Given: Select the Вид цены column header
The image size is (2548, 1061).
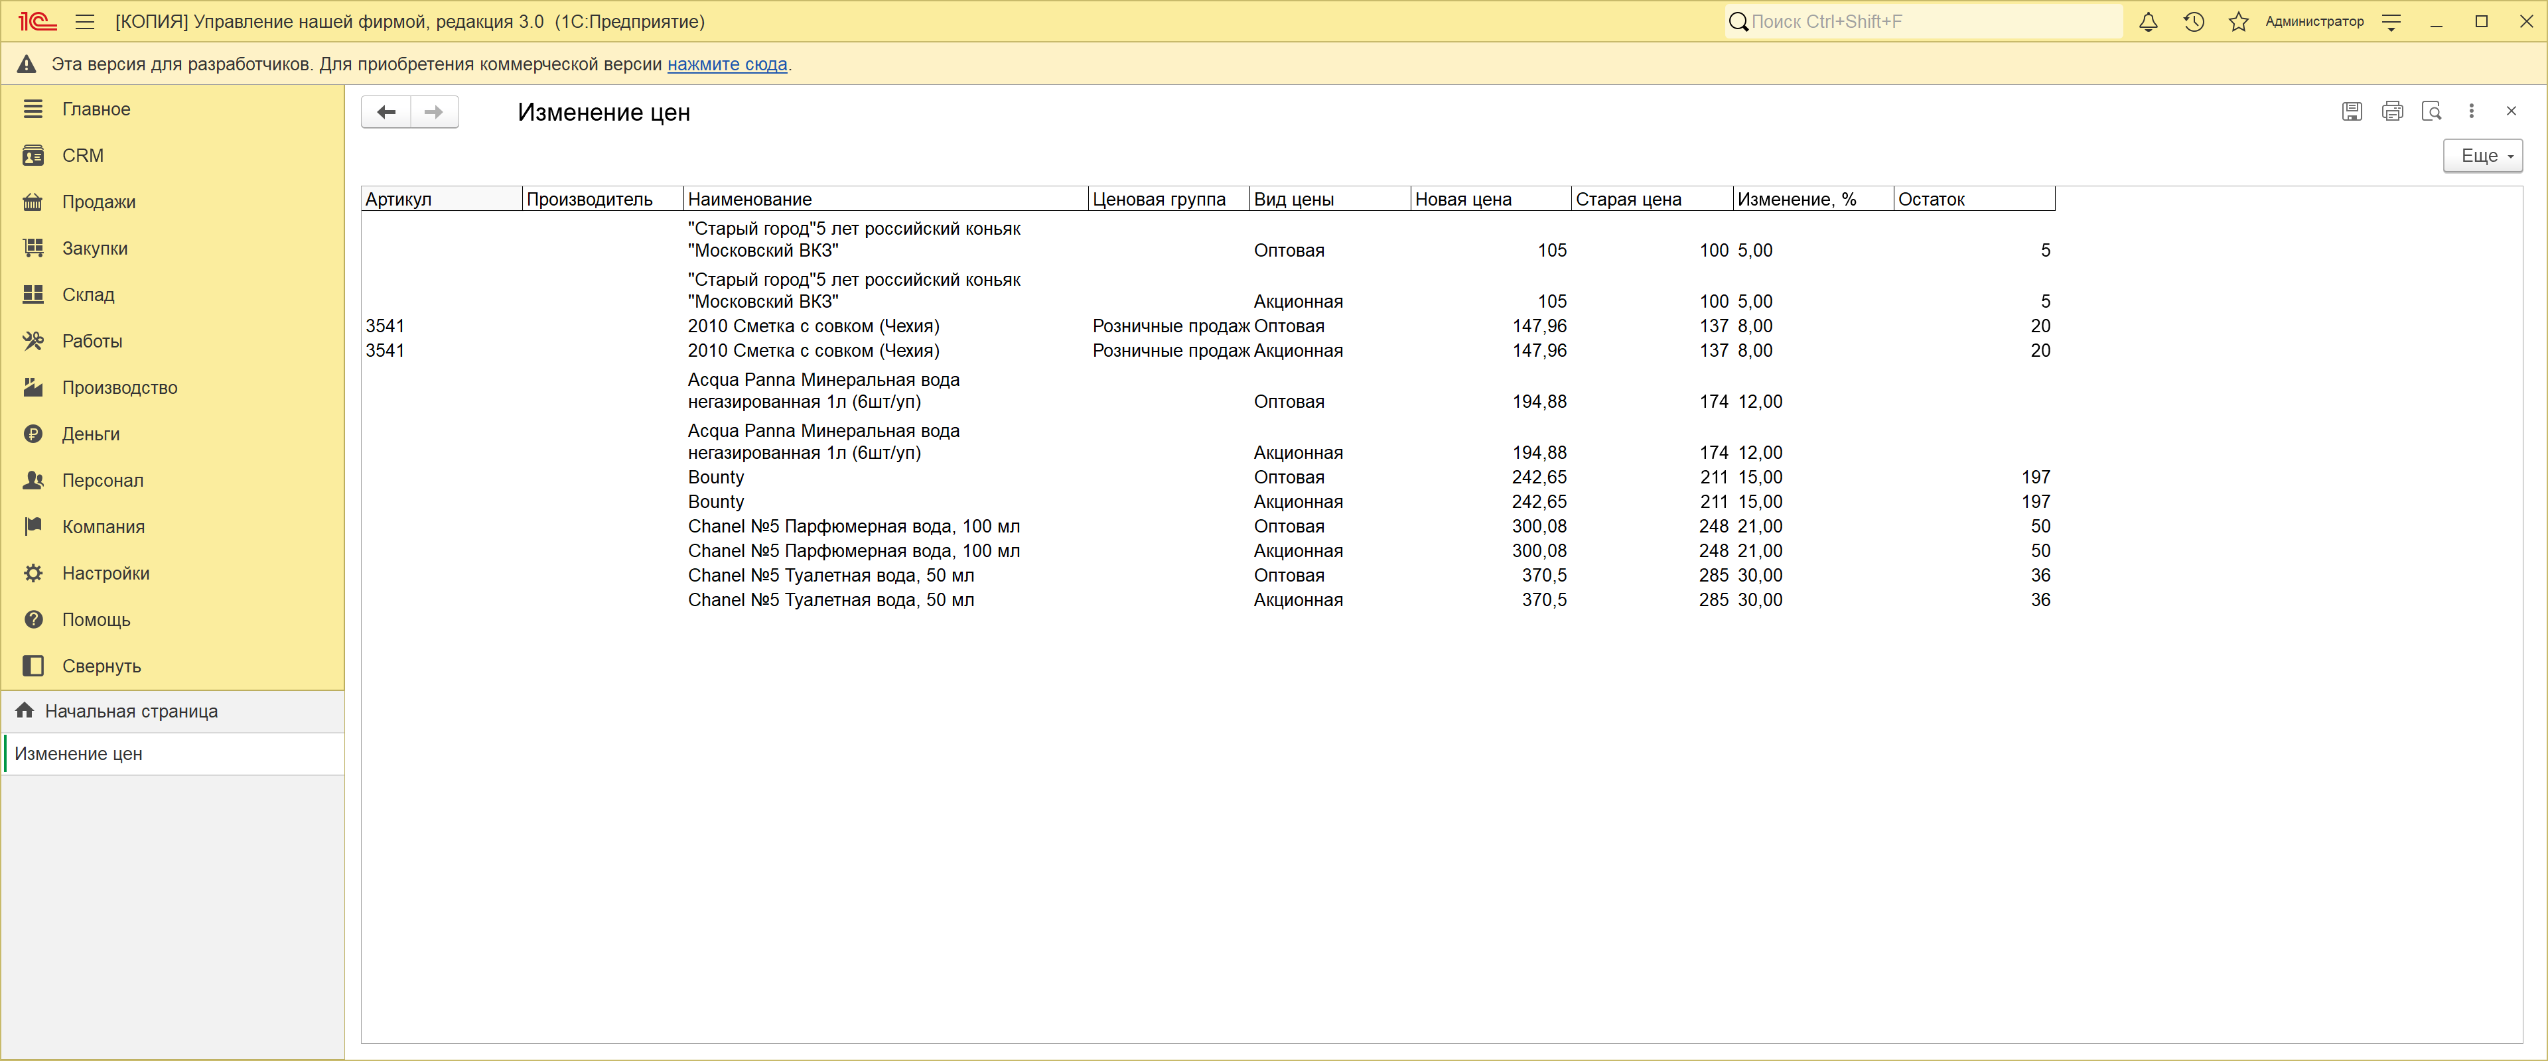Looking at the screenshot, I should 1330,199.
